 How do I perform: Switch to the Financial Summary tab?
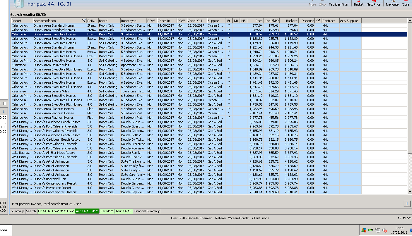147,211
